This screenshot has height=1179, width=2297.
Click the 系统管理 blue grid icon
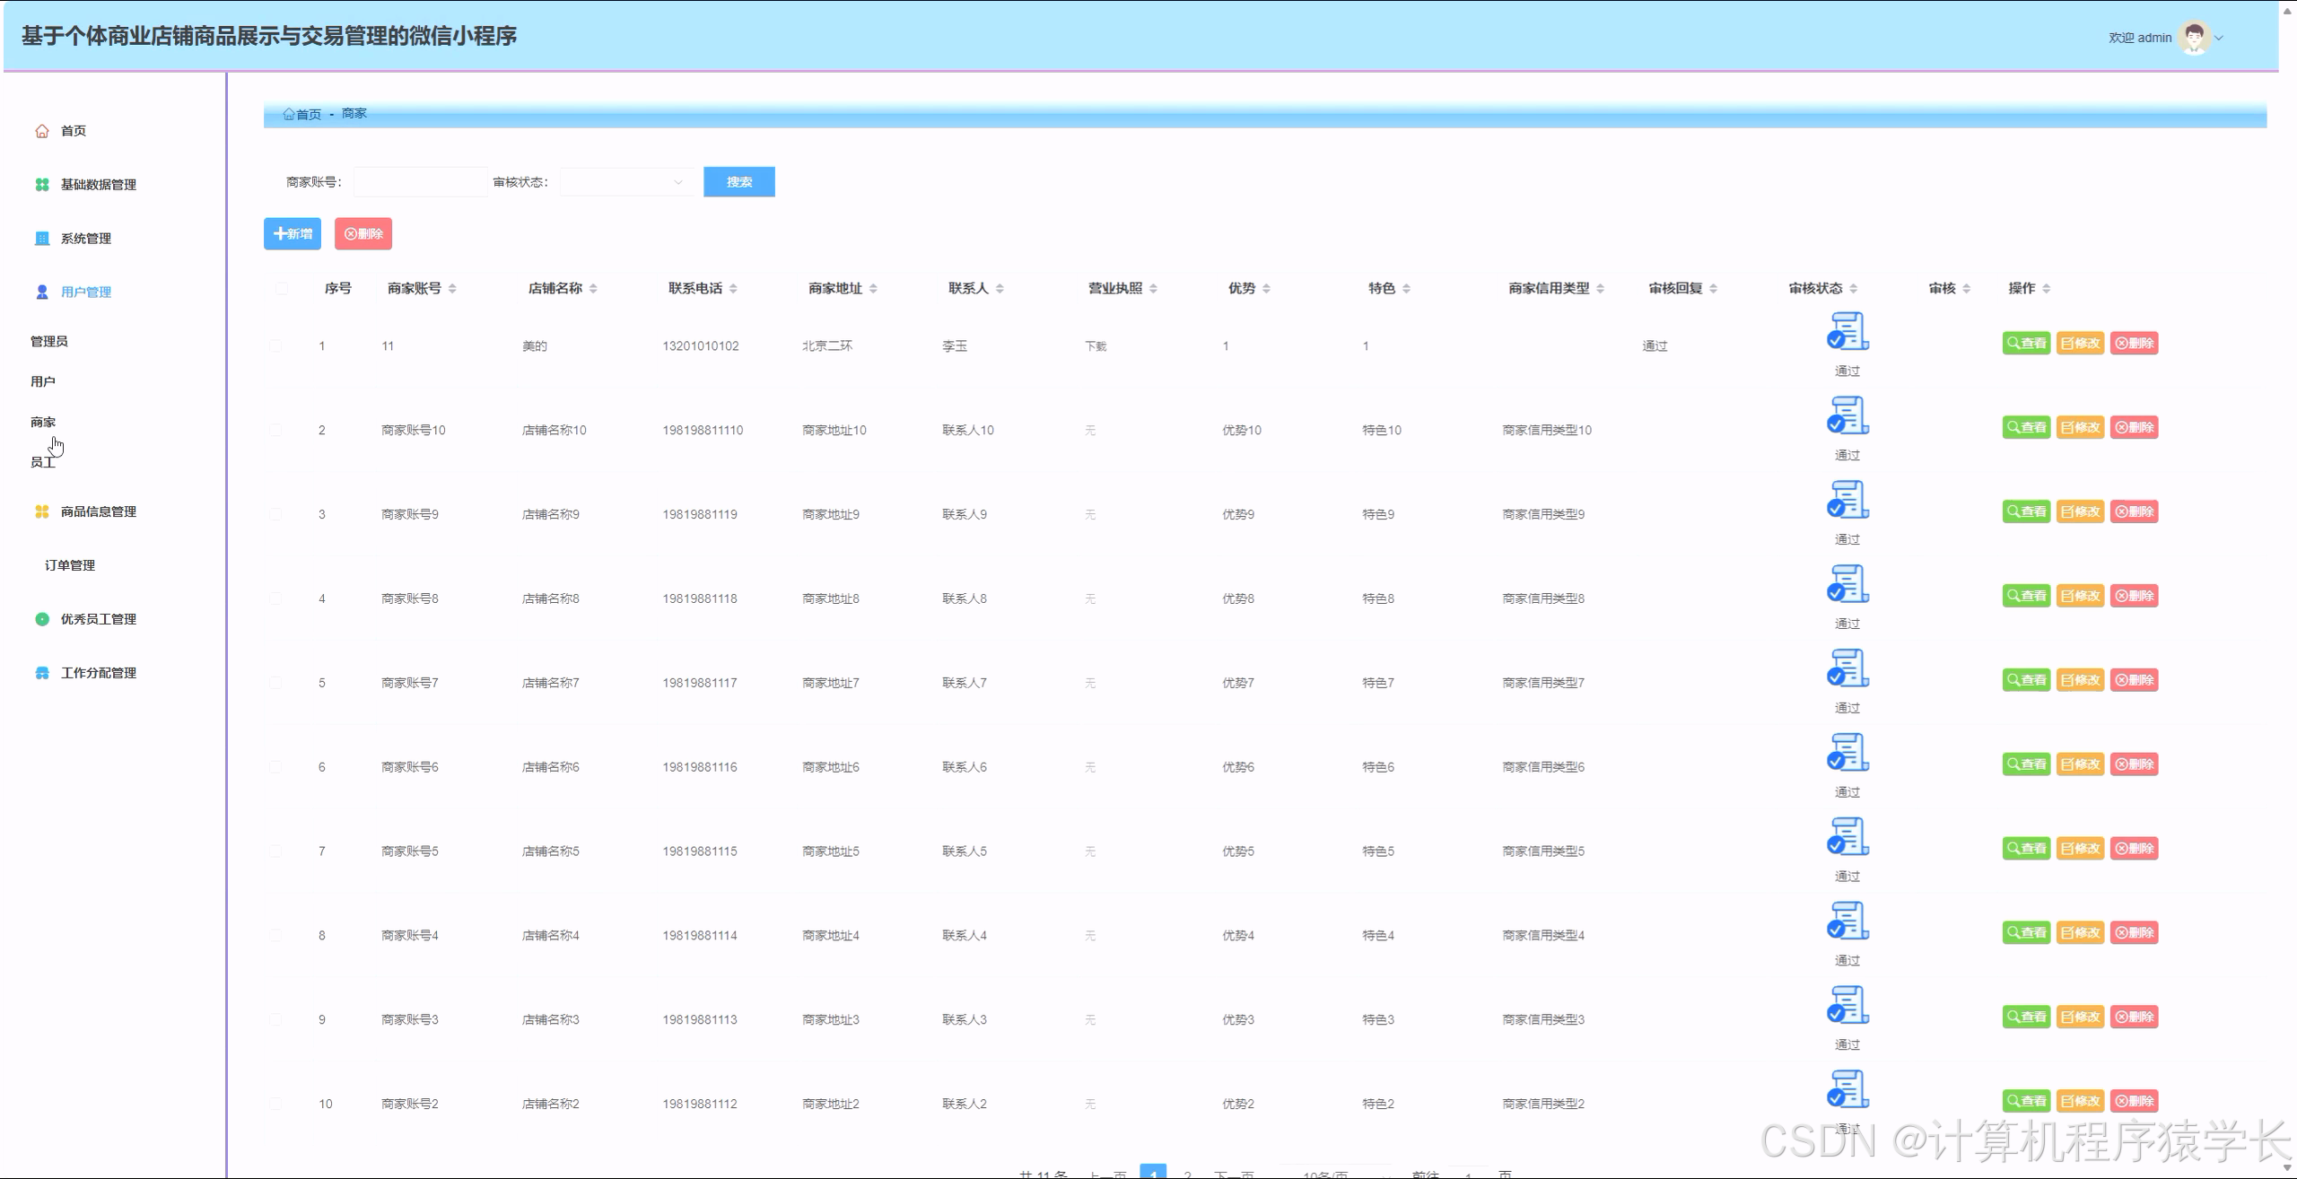pyautogui.click(x=42, y=239)
